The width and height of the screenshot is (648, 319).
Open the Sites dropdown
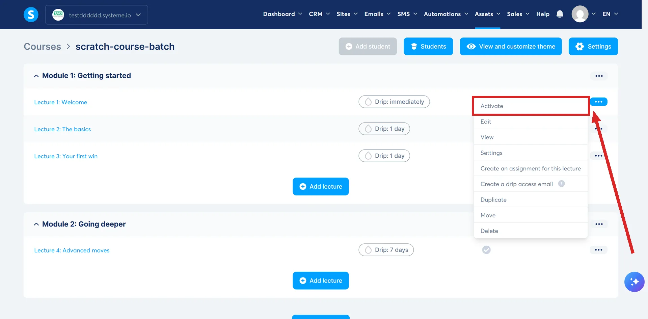point(347,14)
